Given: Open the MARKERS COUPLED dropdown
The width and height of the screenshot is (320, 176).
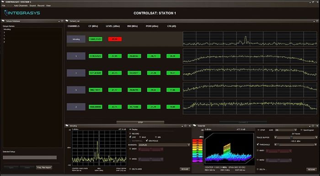Looking at the screenshot, I should (164, 145).
